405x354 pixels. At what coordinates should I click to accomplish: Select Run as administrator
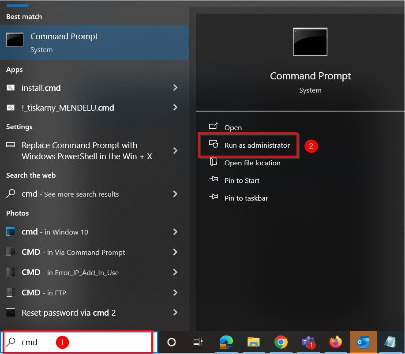(257, 145)
